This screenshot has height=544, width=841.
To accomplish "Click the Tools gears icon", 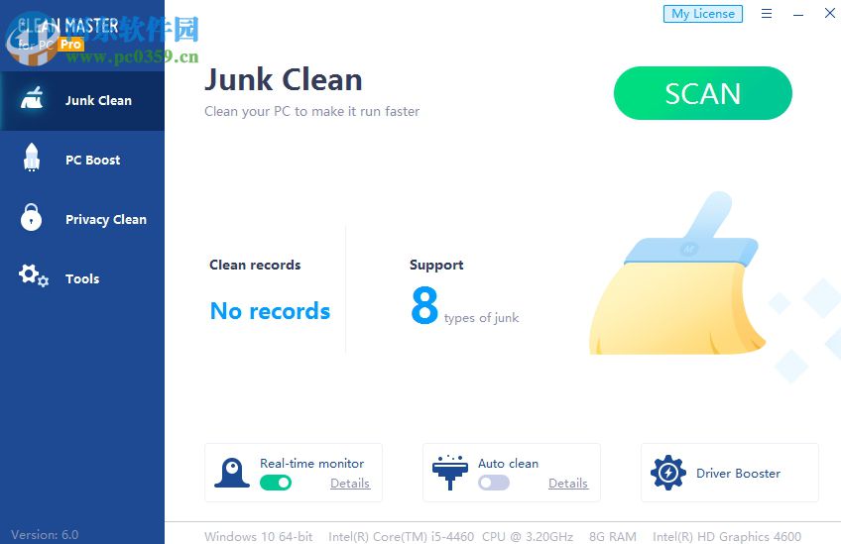I will 34,275.
